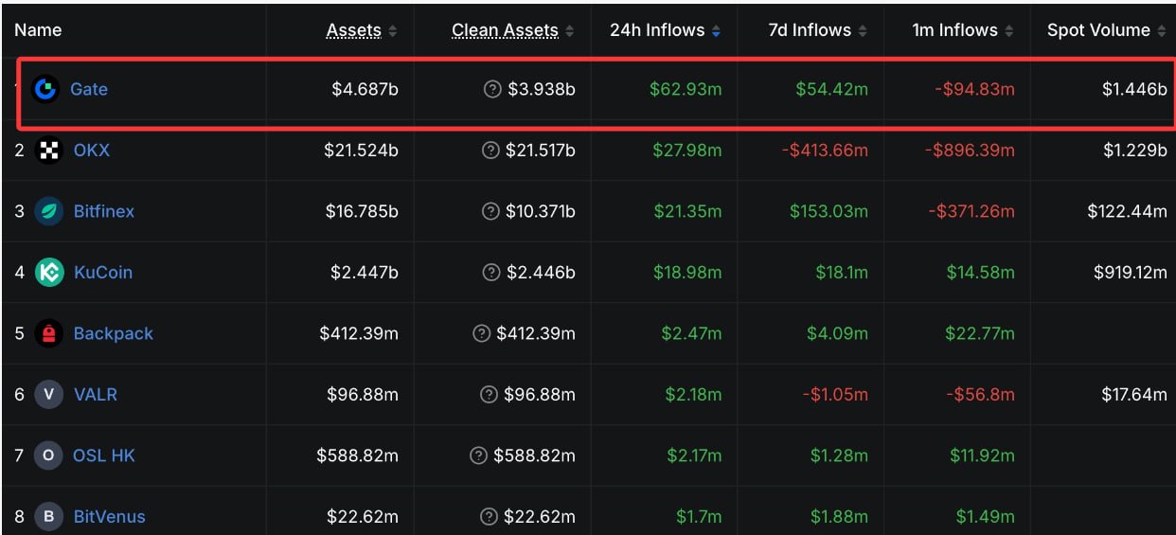Viewport: 1176px width, 535px height.
Task: Toggle 24h Inflows sort direction arrows
Action: pyautogui.click(x=716, y=31)
